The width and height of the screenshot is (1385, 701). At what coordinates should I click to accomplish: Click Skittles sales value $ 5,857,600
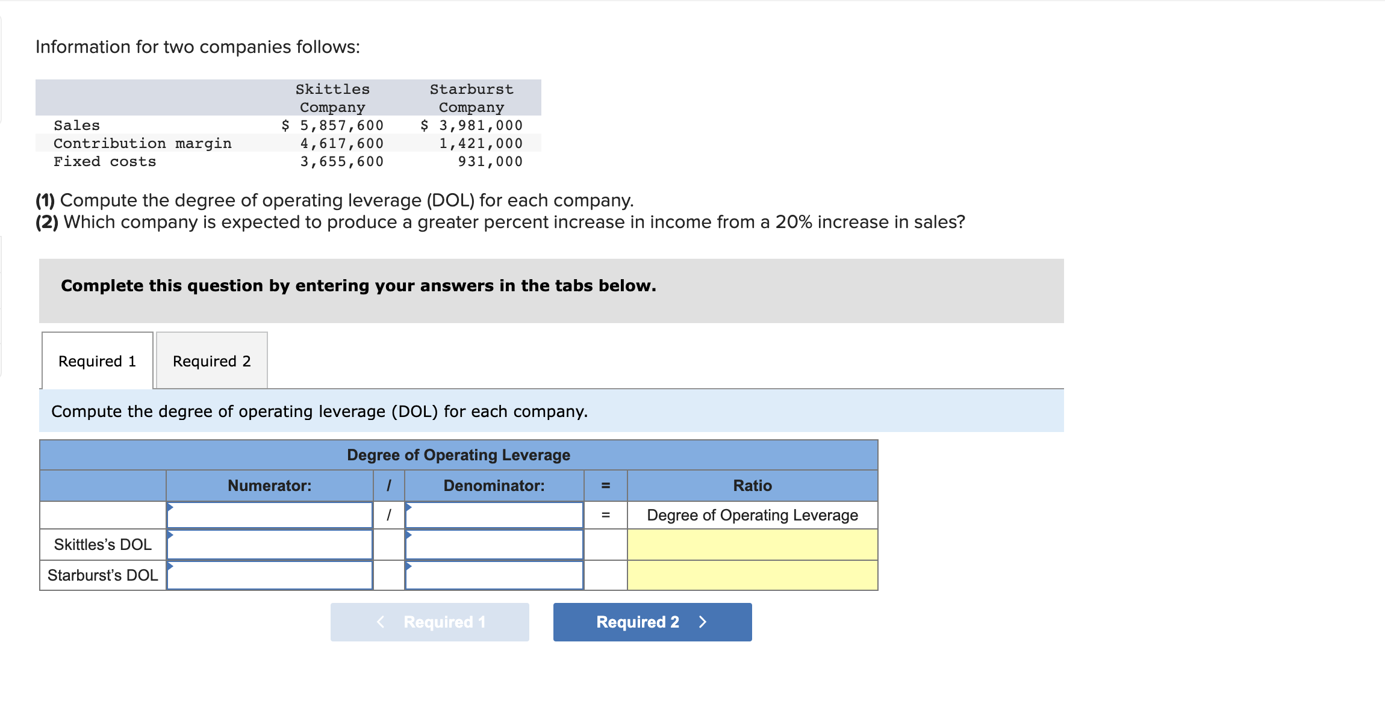pos(332,125)
